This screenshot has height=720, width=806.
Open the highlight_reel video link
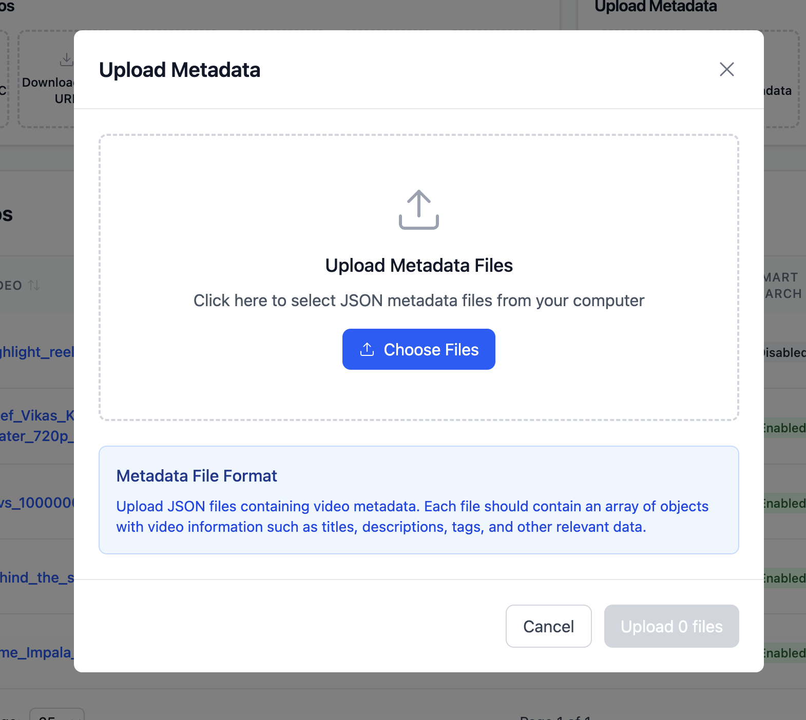[37, 352]
